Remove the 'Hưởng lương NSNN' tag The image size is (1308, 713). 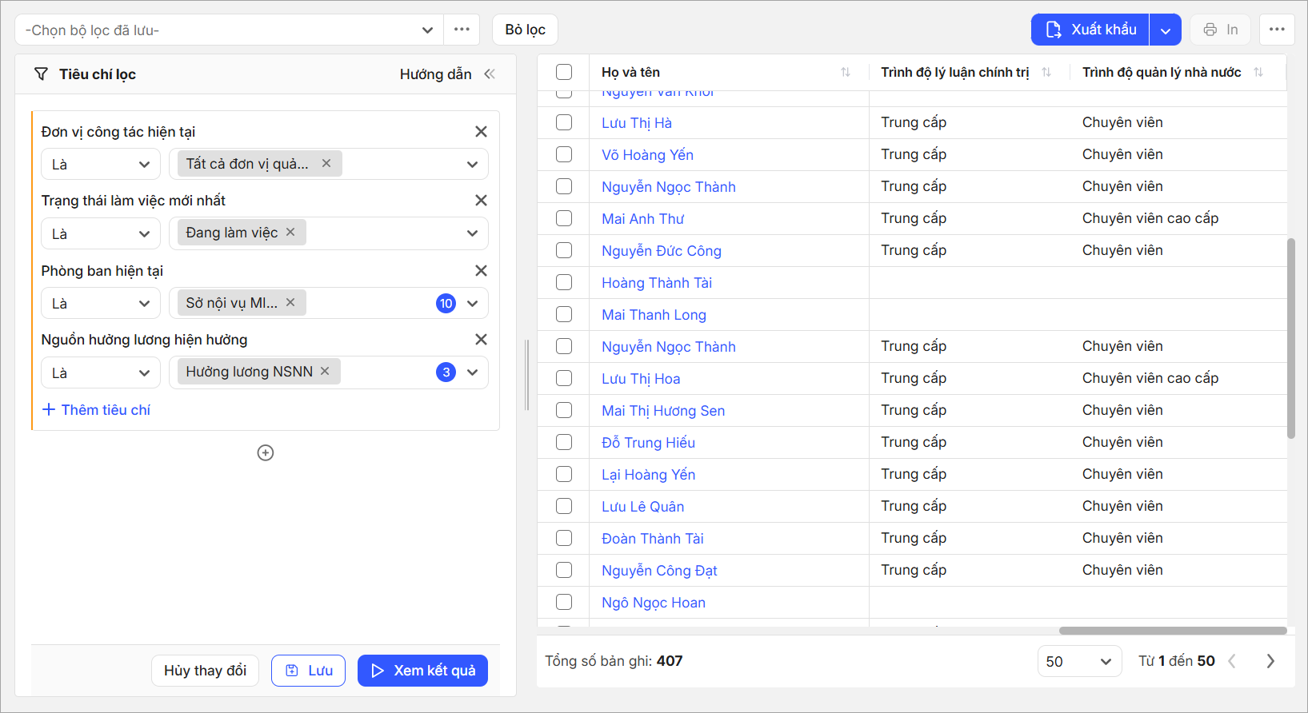[x=325, y=372]
